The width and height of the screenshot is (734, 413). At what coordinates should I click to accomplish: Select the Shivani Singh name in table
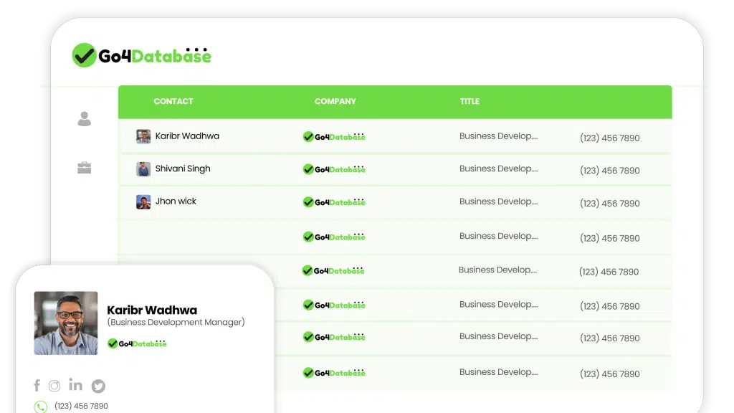(183, 168)
